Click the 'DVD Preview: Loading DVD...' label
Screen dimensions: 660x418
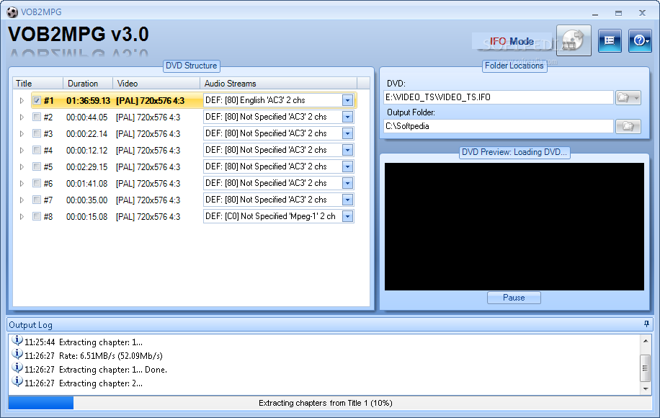tap(514, 152)
